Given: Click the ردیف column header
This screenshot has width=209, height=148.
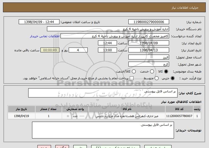Looking at the screenshot, I should (197, 109).
